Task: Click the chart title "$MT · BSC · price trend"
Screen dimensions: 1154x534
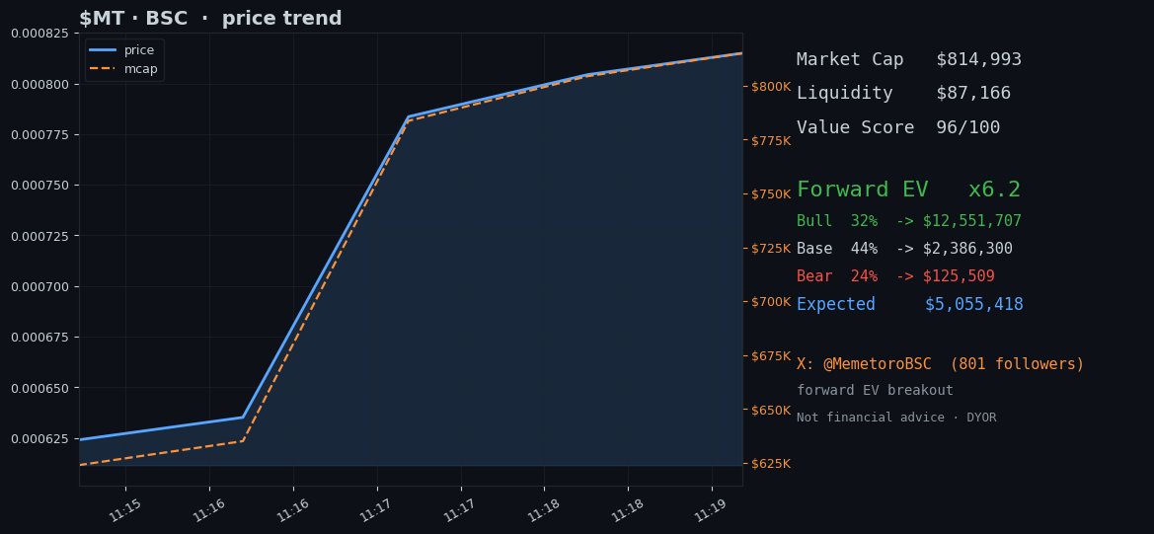Action: coord(210,19)
